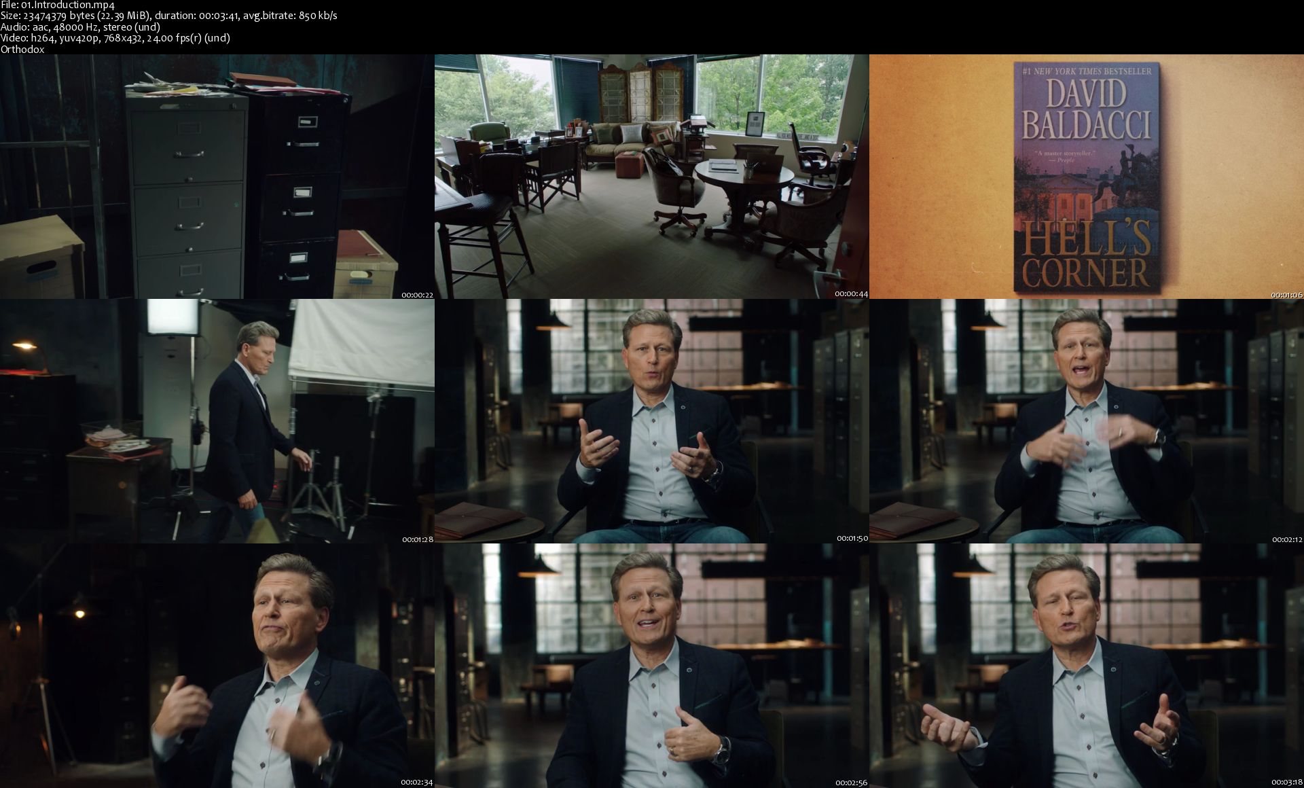The image size is (1304, 788).
Task: Click the 00:02:34 timestamp label
Action: [x=417, y=783]
